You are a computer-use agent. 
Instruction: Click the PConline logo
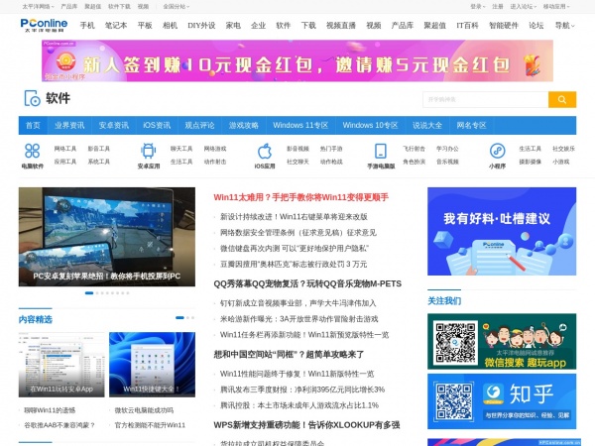[x=46, y=26]
